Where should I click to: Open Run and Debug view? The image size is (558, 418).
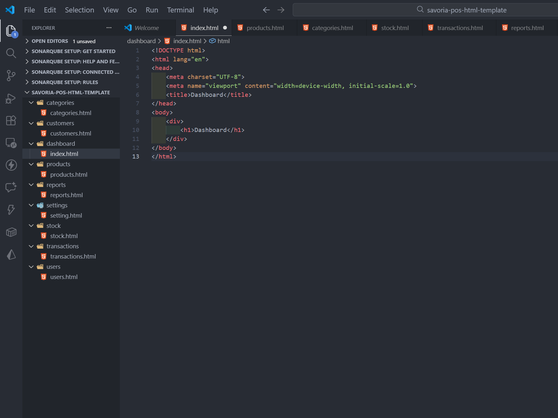11,98
